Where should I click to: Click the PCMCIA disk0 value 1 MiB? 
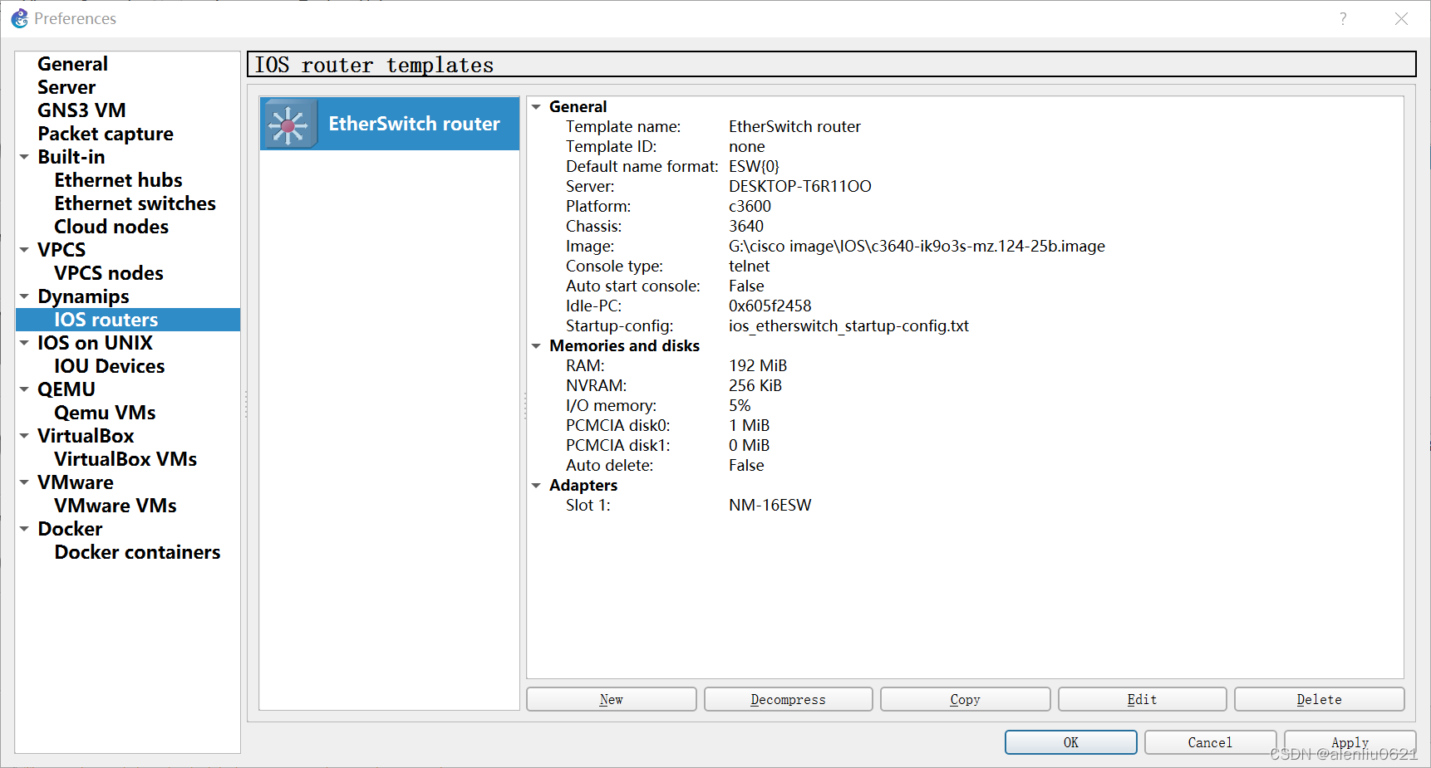pos(750,426)
